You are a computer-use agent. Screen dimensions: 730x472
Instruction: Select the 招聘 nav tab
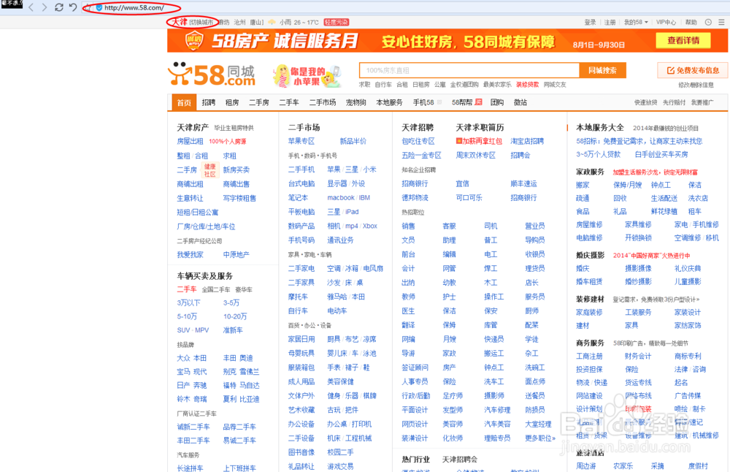(x=209, y=102)
